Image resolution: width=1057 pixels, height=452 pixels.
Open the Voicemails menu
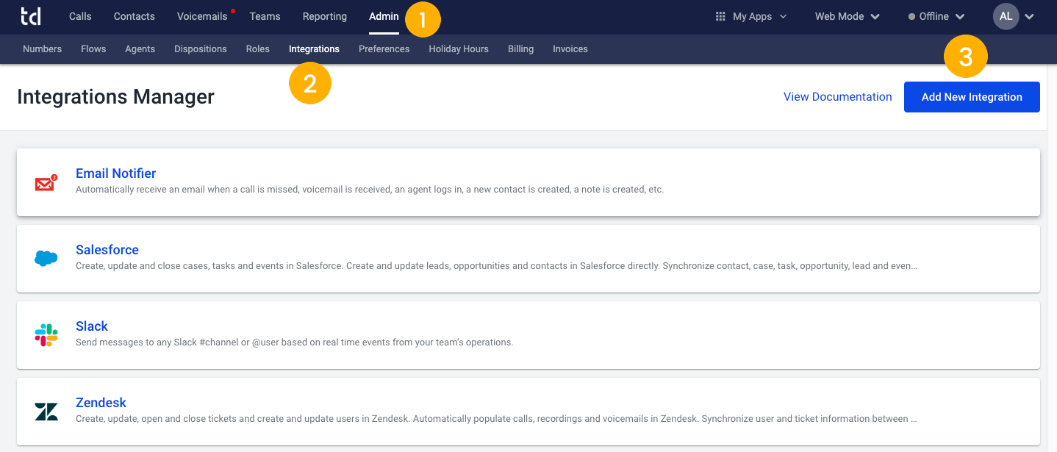[x=202, y=16]
